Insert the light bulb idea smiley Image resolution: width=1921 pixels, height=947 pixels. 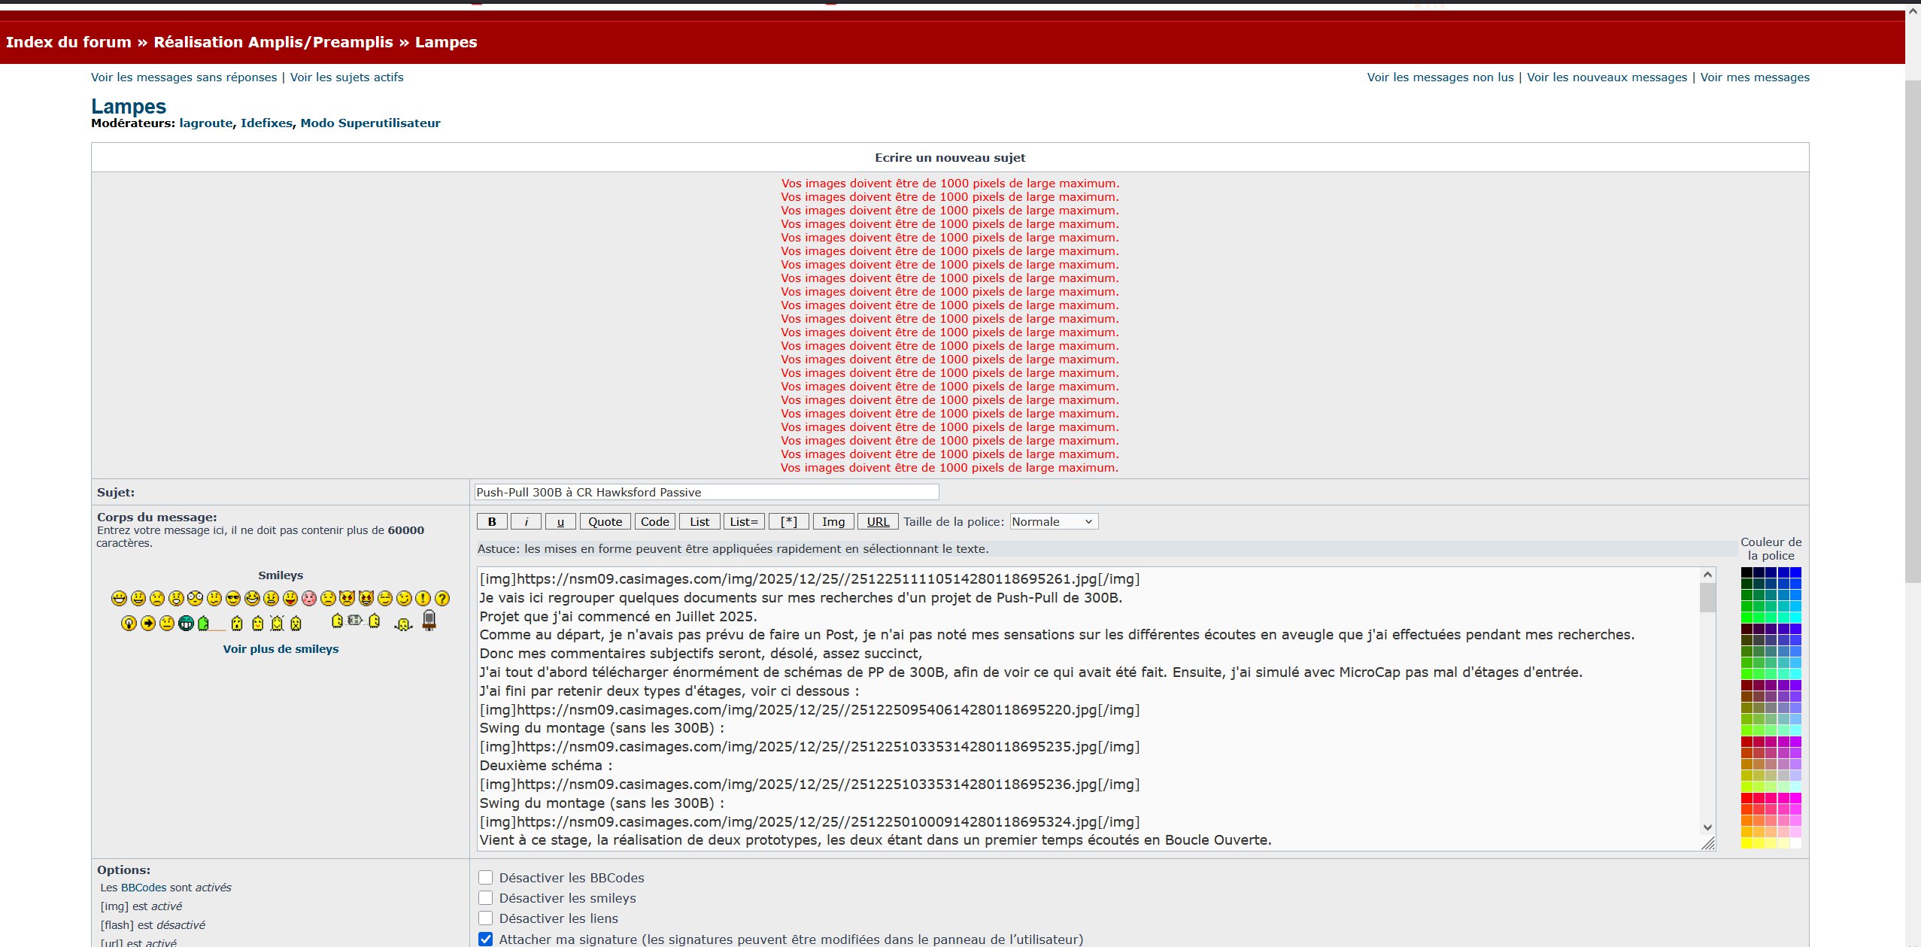point(129,624)
